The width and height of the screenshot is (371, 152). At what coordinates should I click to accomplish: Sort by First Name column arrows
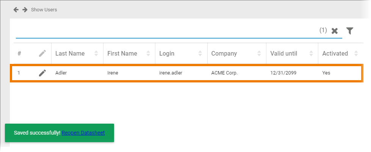tap(149, 54)
